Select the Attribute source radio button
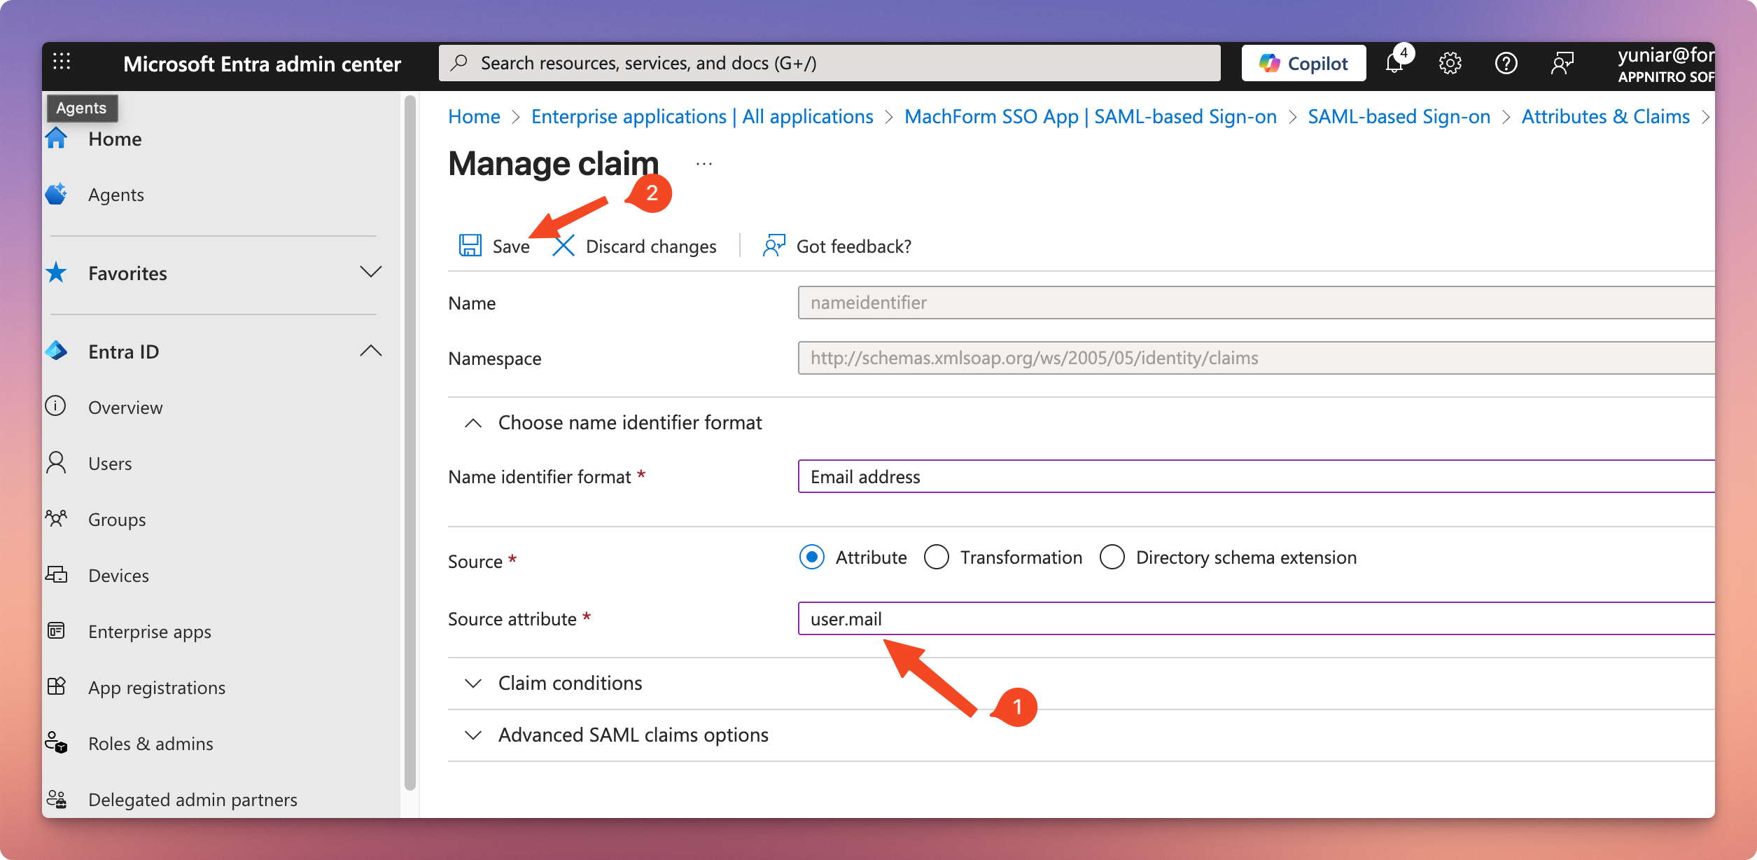1757x860 pixels. 812,557
